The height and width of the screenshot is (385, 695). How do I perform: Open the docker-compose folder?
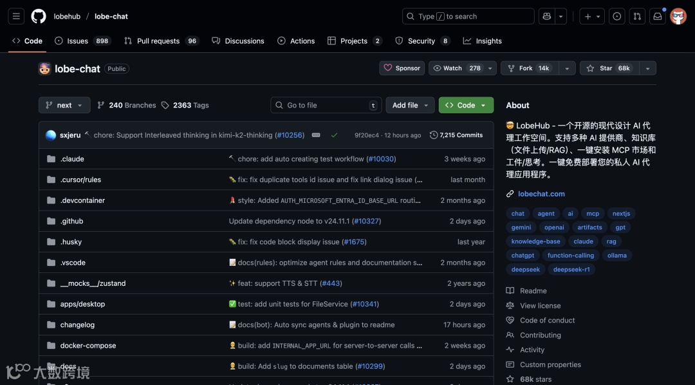click(x=88, y=346)
